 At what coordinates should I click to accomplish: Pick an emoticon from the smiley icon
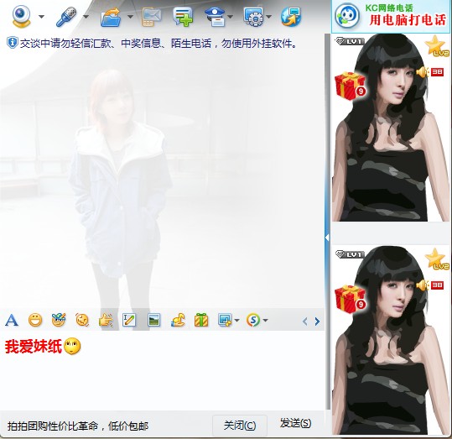35,320
